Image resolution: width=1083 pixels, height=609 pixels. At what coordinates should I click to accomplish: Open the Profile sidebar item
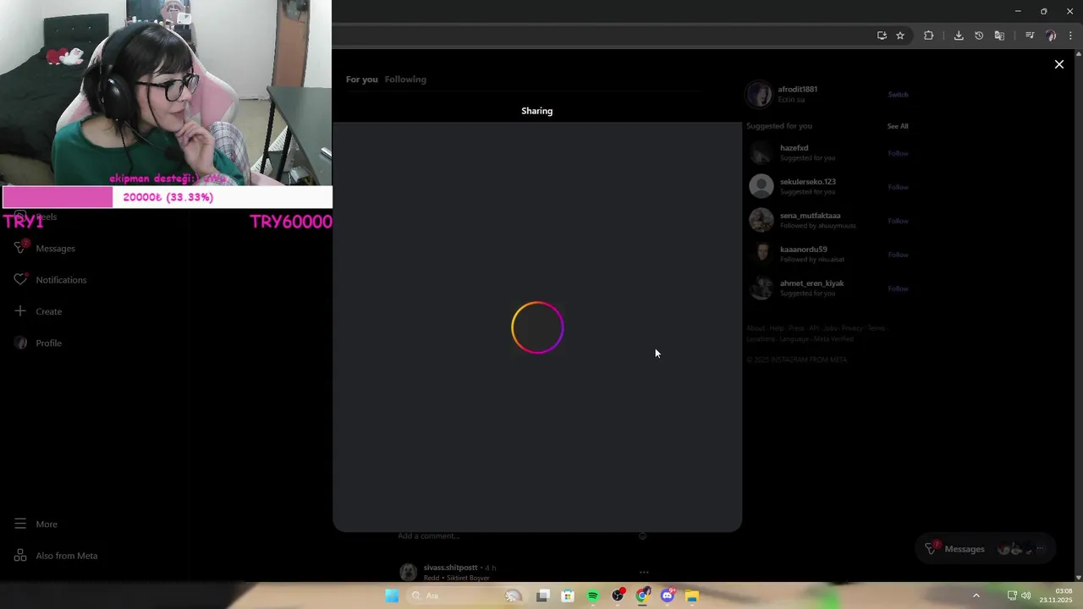pos(39,343)
